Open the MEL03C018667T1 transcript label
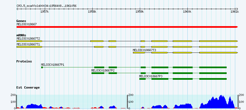Screen dimensions: 246x110 (28, 44)
